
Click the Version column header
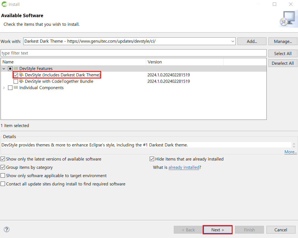click(x=185, y=62)
